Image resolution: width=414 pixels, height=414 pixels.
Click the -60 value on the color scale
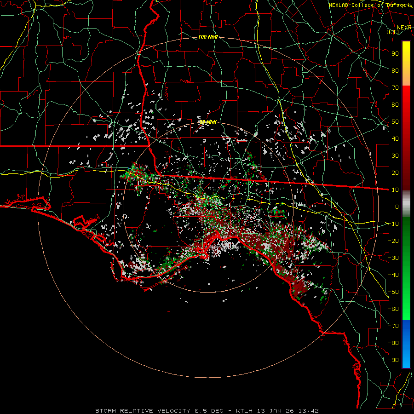pos(393,309)
